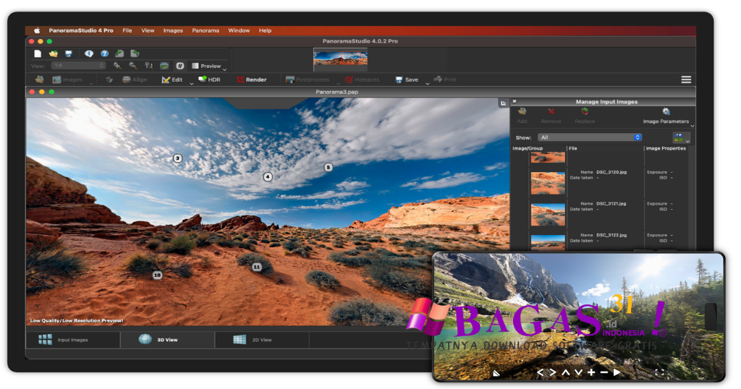Expand the Preview options arrow
This screenshot has height=389, width=741.
click(x=224, y=69)
